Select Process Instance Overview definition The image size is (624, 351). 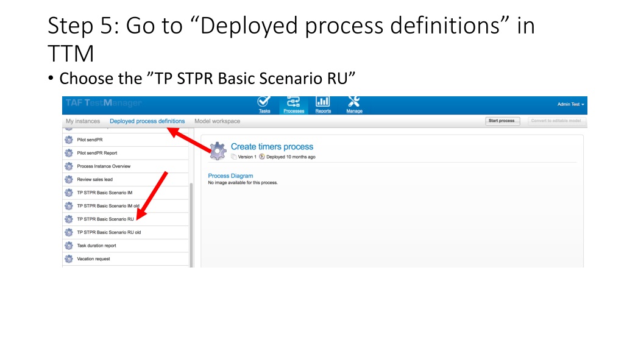click(x=126, y=166)
